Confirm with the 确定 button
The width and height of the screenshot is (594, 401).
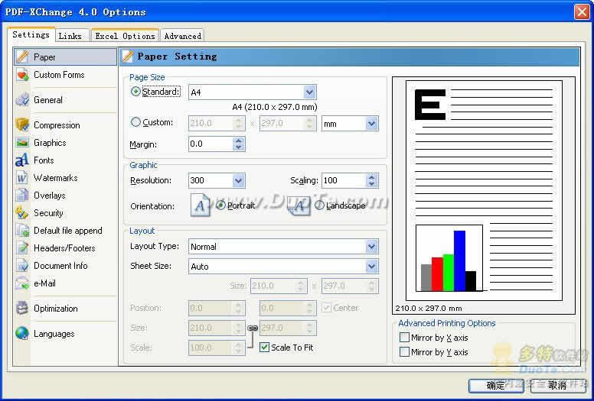click(496, 386)
